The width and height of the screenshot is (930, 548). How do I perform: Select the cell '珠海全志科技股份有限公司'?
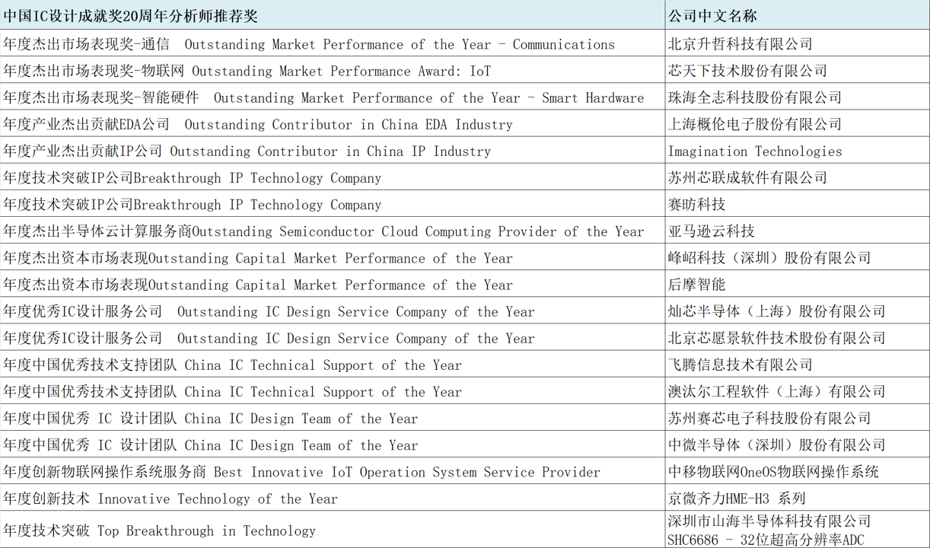pyautogui.click(x=797, y=97)
